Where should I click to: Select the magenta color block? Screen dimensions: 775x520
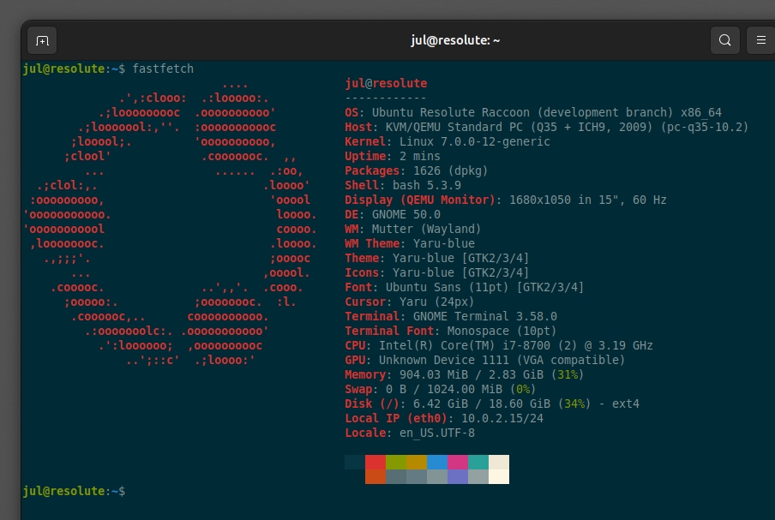pos(458,463)
